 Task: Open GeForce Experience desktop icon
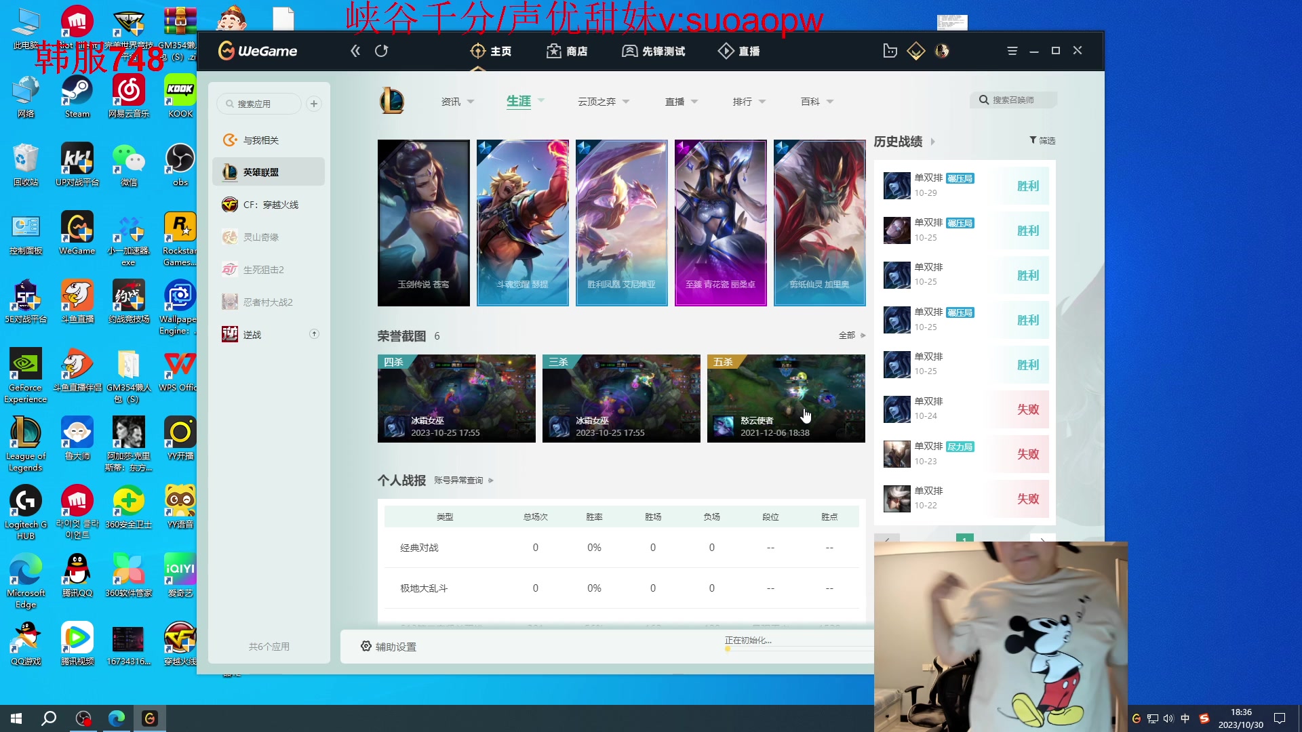(x=26, y=375)
